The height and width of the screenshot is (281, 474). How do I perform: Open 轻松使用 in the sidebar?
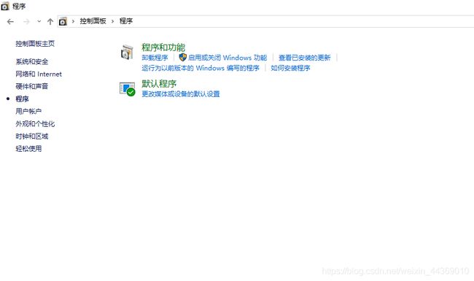tap(28, 148)
